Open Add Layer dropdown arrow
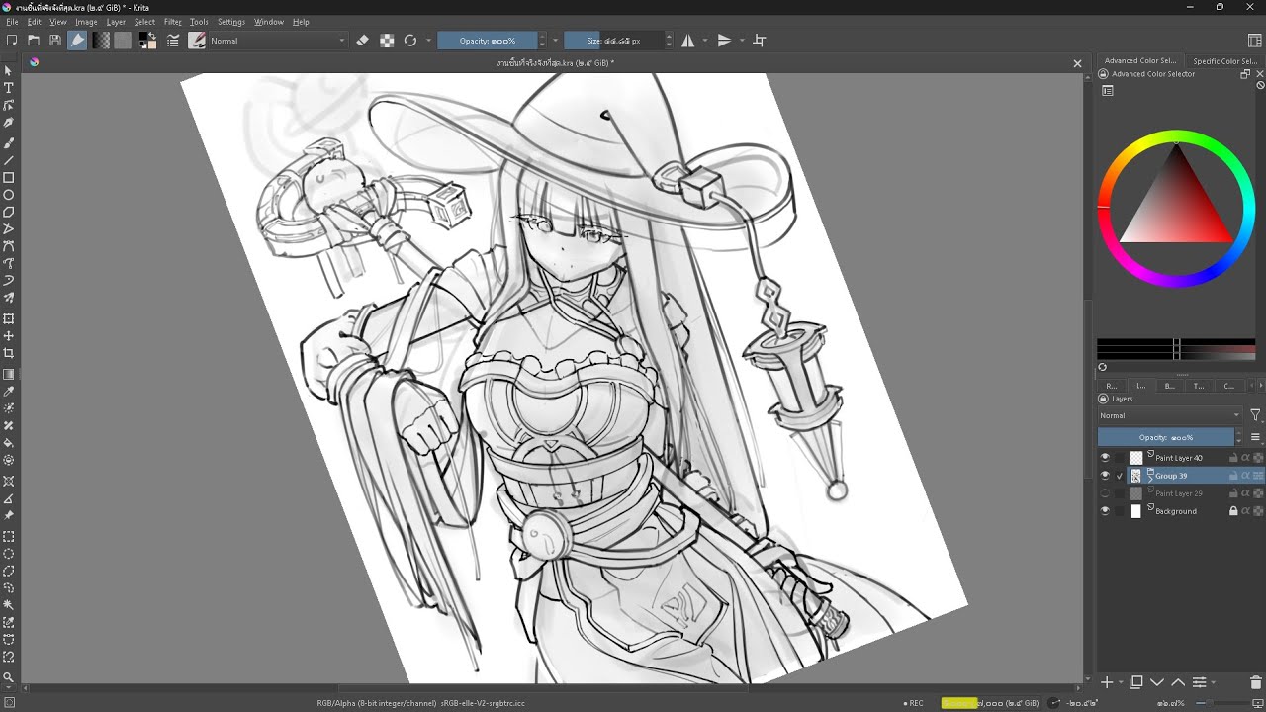The image size is (1266, 712). tap(1120, 682)
